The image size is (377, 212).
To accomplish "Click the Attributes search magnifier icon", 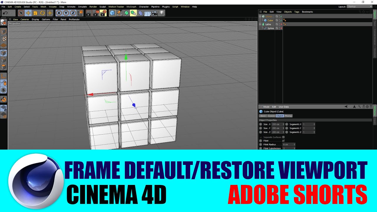I will [359, 107].
